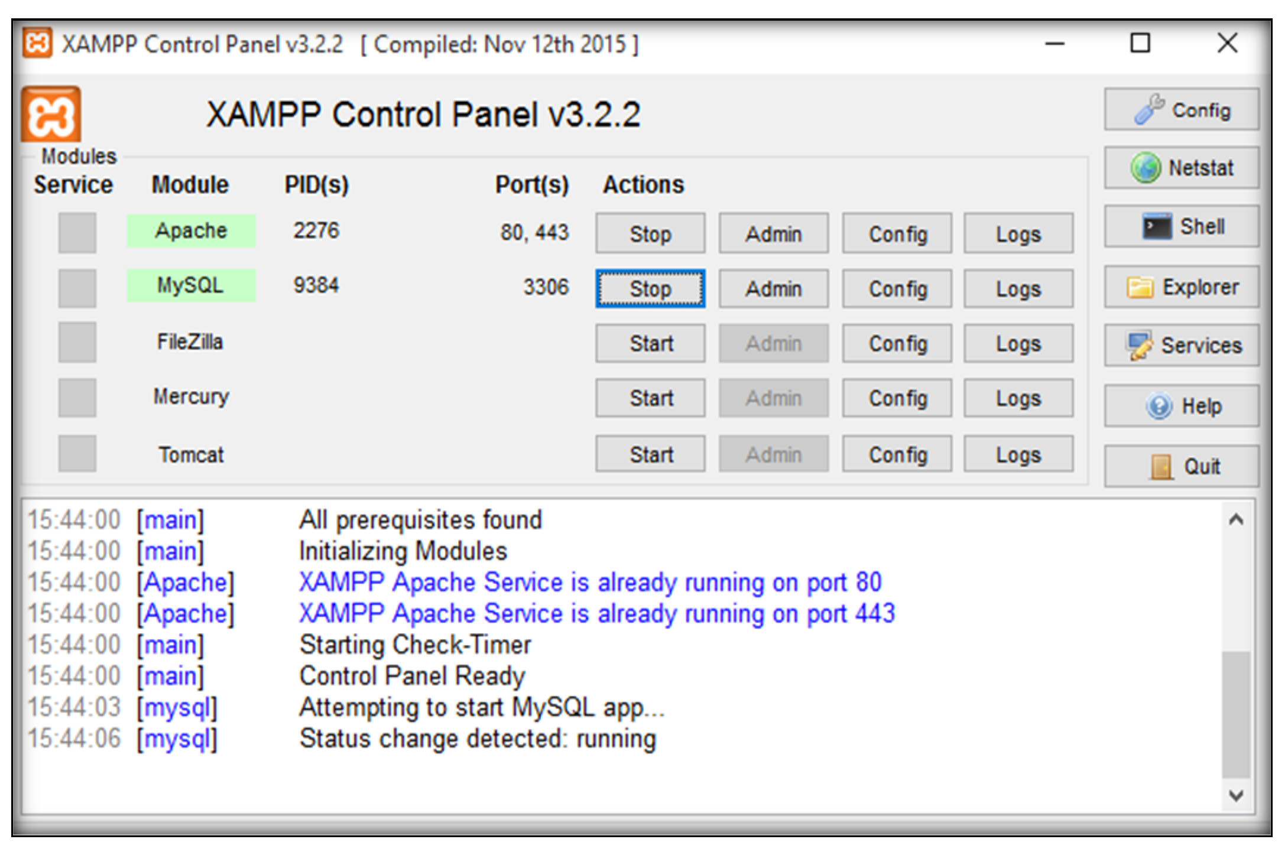Click the Apache ports value 80, 443
This screenshot has height=862, width=1288.
(534, 232)
